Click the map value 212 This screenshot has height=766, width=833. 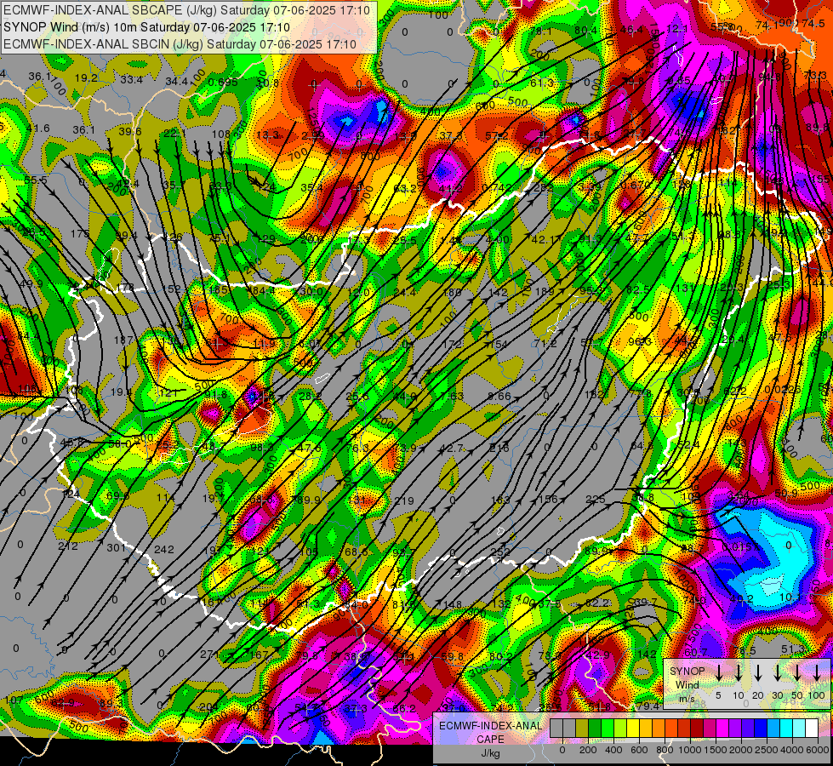(67, 546)
